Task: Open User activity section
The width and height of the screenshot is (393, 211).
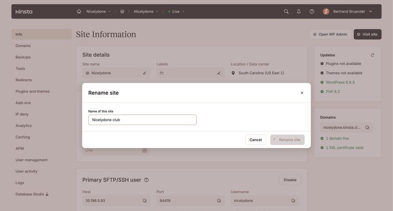Action: tap(27, 171)
